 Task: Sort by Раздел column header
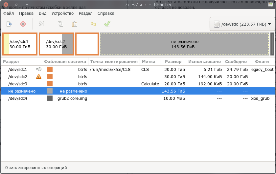tap(21, 62)
